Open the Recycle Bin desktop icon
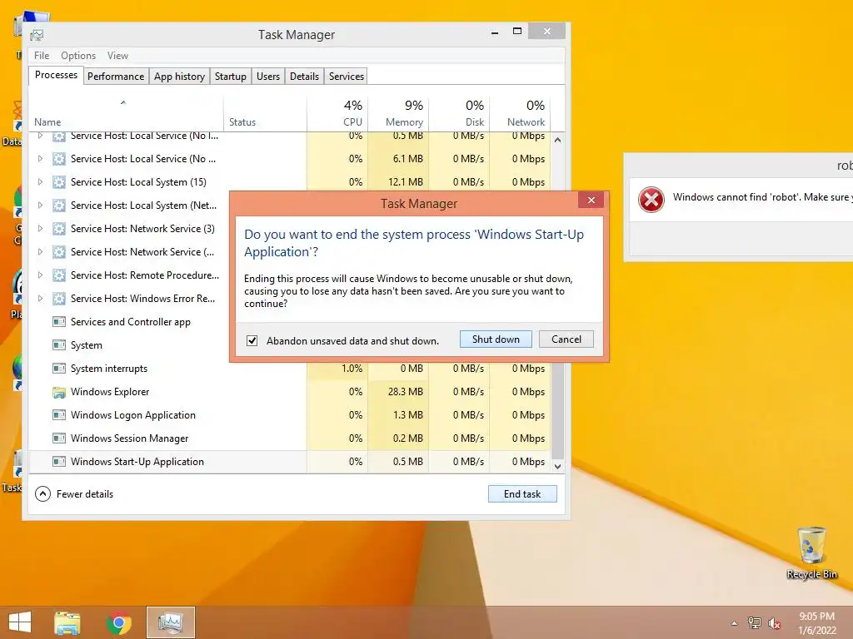853x639 pixels. coord(811,552)
